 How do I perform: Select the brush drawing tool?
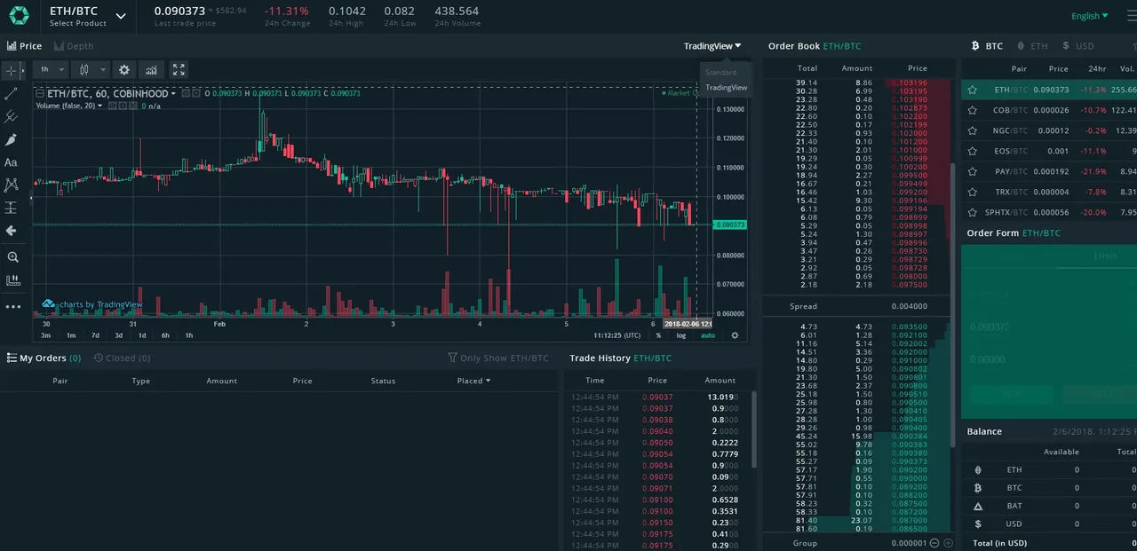(x=12, y=139)
